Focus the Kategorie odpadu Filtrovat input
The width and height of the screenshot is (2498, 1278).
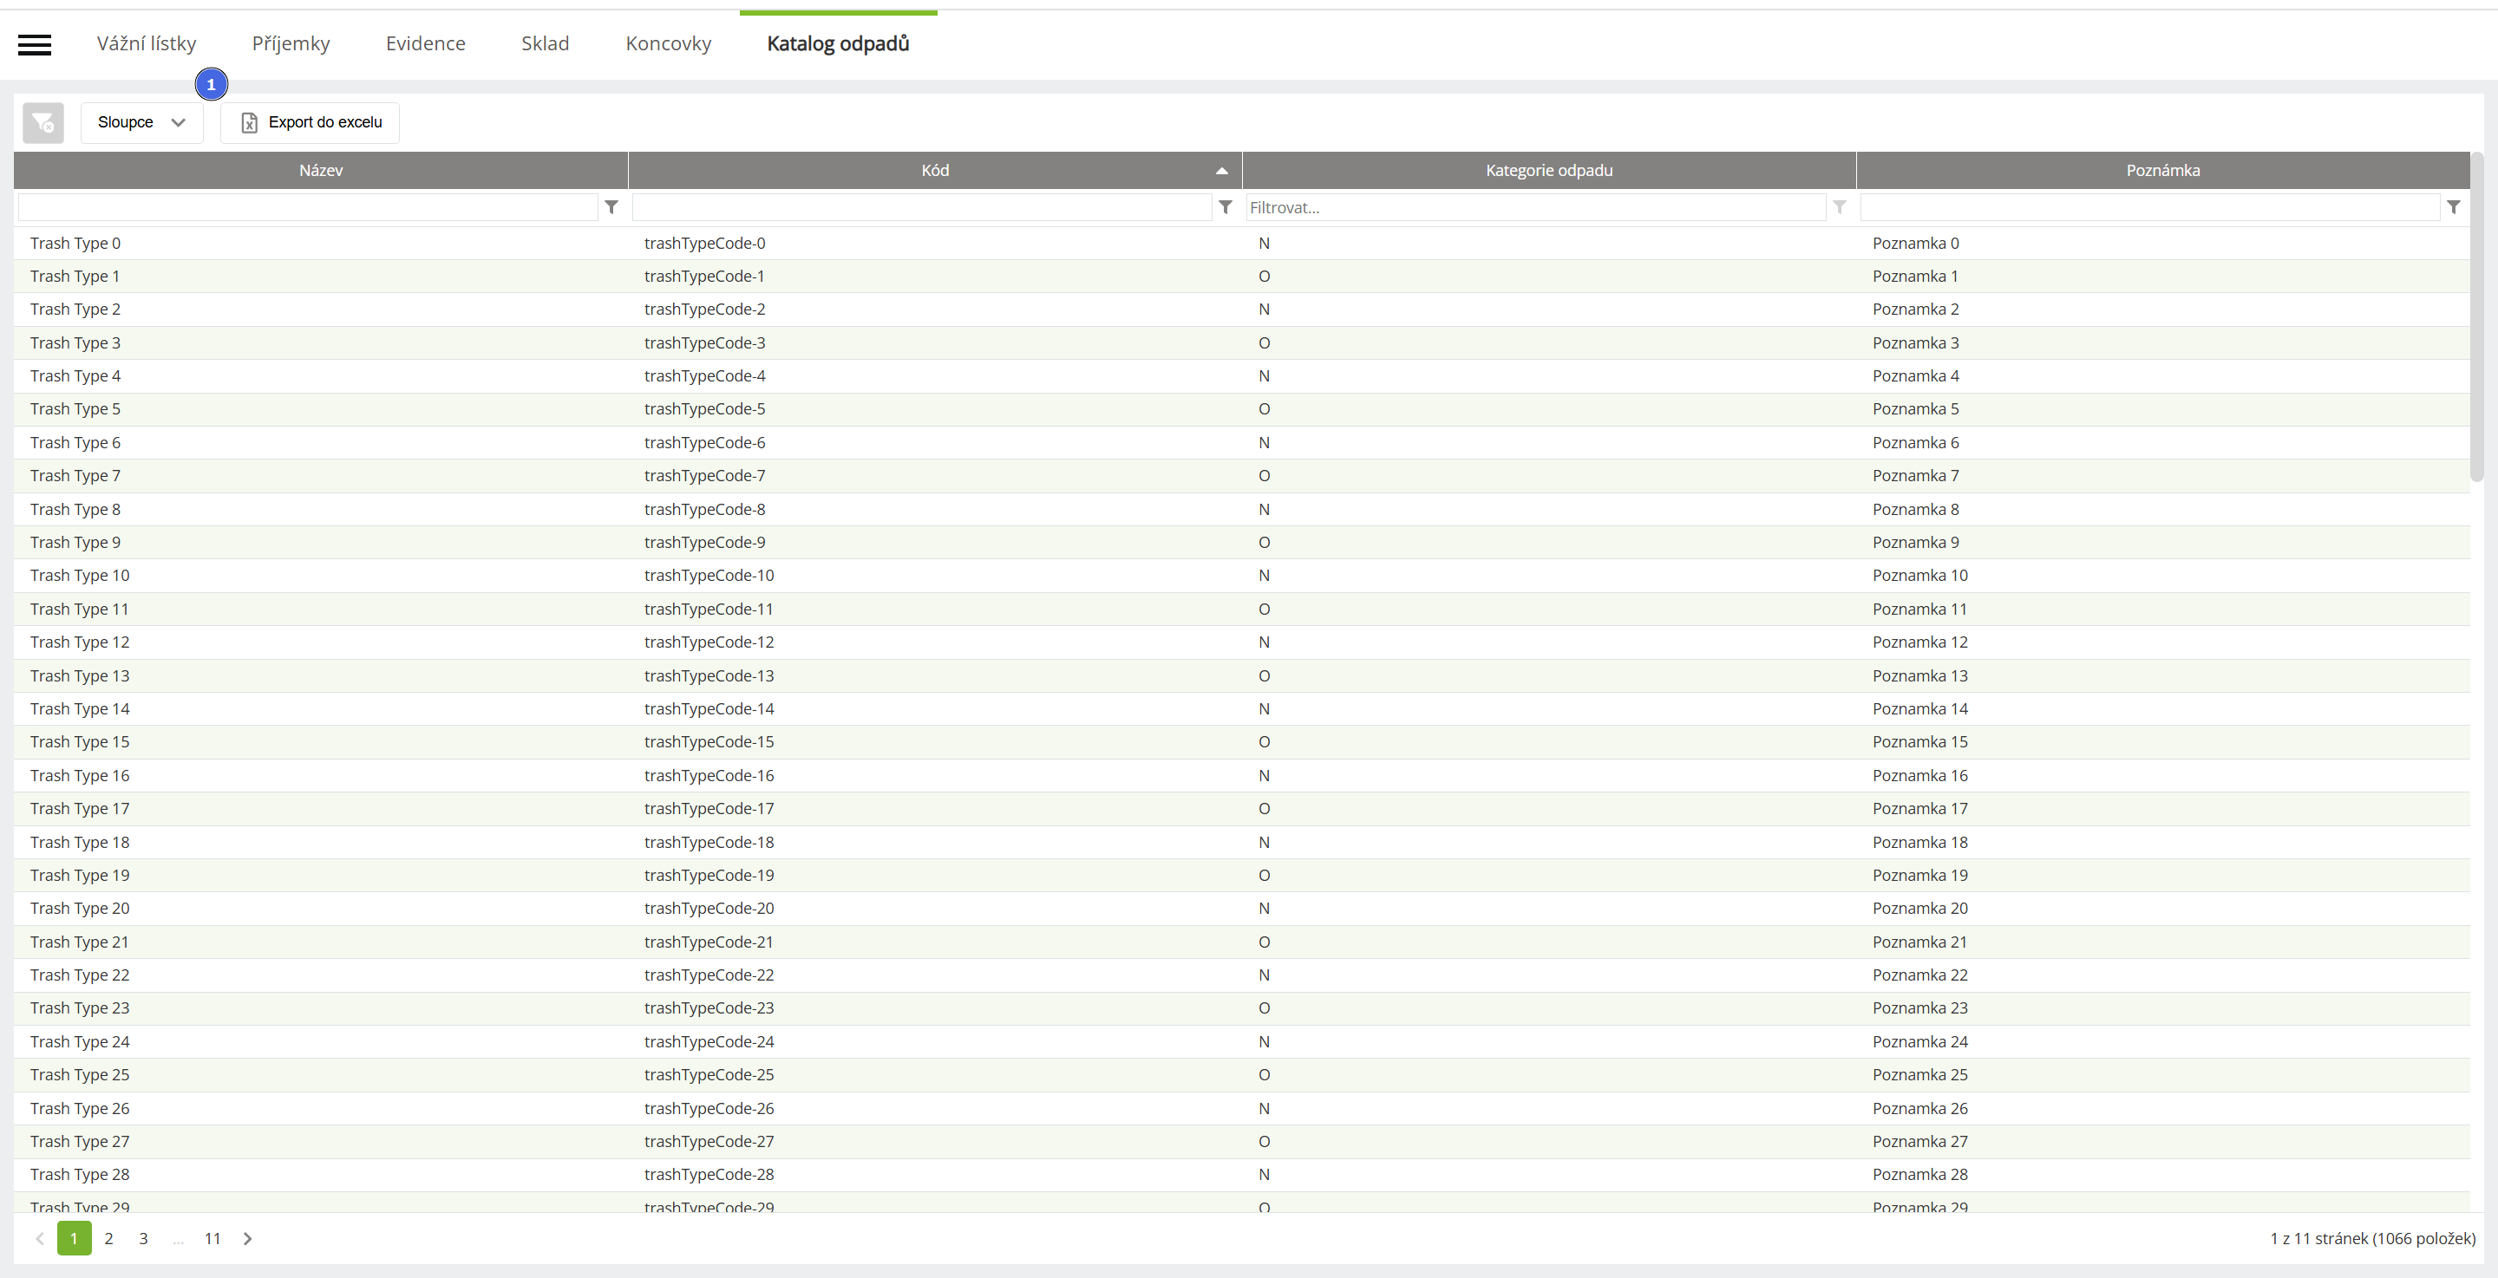coord(1534,207)
